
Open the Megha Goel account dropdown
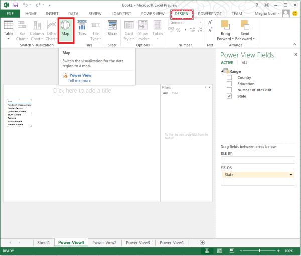[x=279, y=13]
